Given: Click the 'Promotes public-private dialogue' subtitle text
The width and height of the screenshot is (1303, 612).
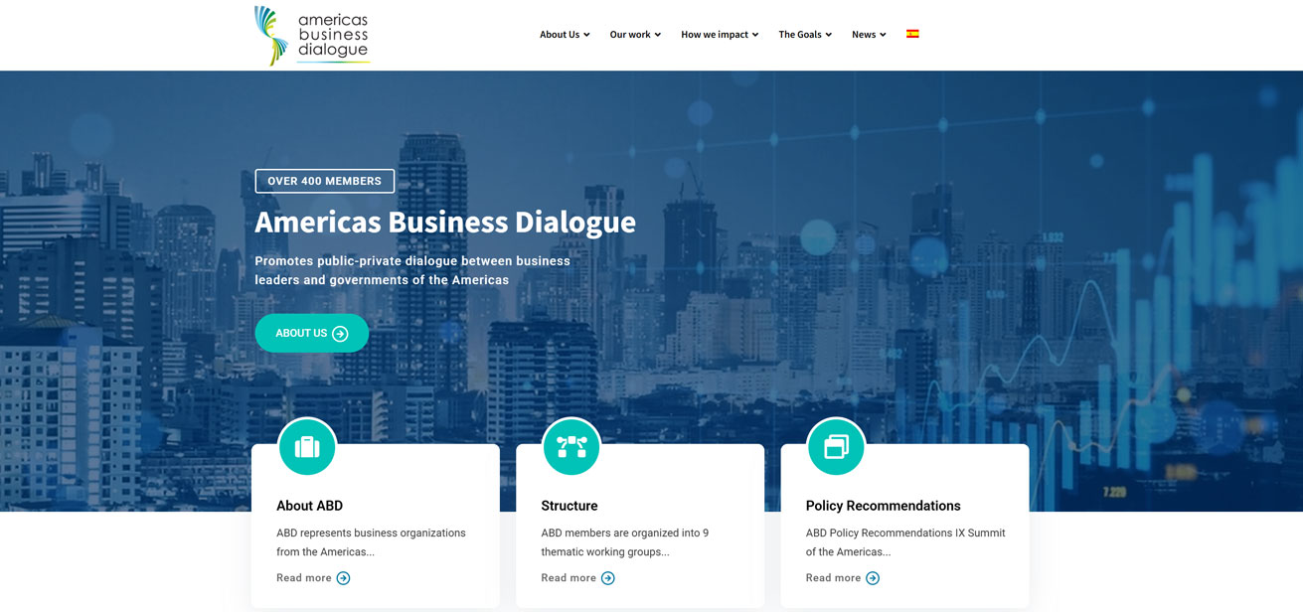Looking at the screenshot, I should tap(412, 270).
